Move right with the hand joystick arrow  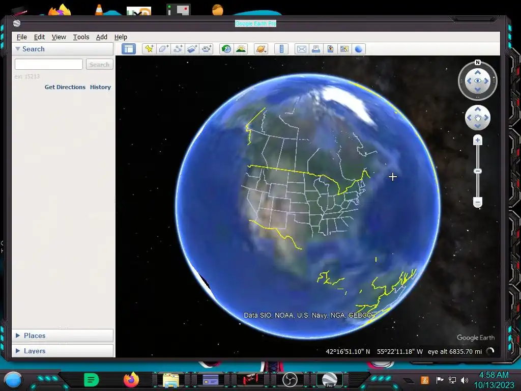coord(486,118)
